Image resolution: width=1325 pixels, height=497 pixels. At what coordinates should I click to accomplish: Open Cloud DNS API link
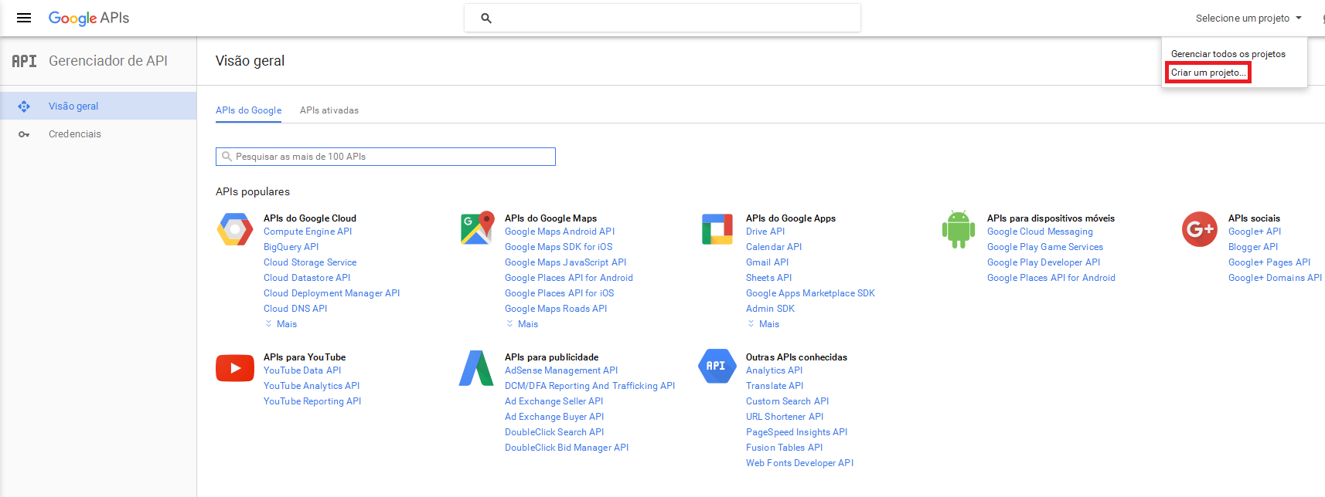point(295,309)
